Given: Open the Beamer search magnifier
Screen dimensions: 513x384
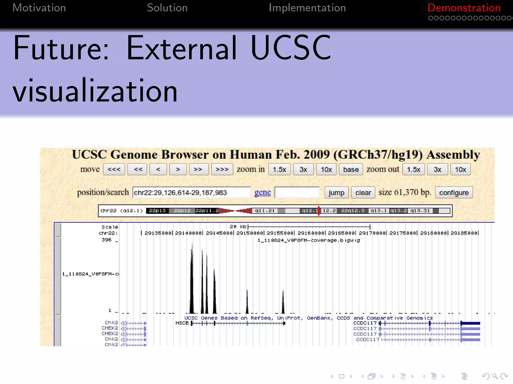Looking at the screenshot, I should tap(495, 376).
